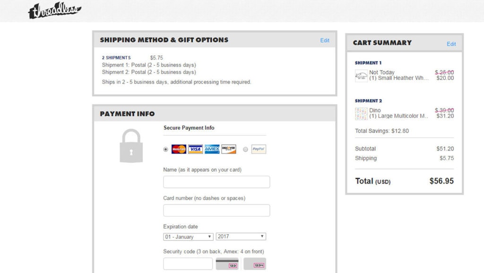
Task: Click the card number field
Action: click(x=216, y=210)
